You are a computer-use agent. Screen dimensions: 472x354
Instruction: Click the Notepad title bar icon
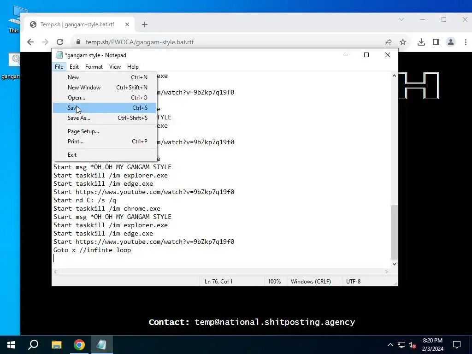coord(59,55)
